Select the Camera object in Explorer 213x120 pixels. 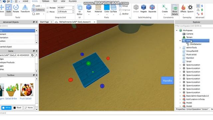(x=190, y=34)
